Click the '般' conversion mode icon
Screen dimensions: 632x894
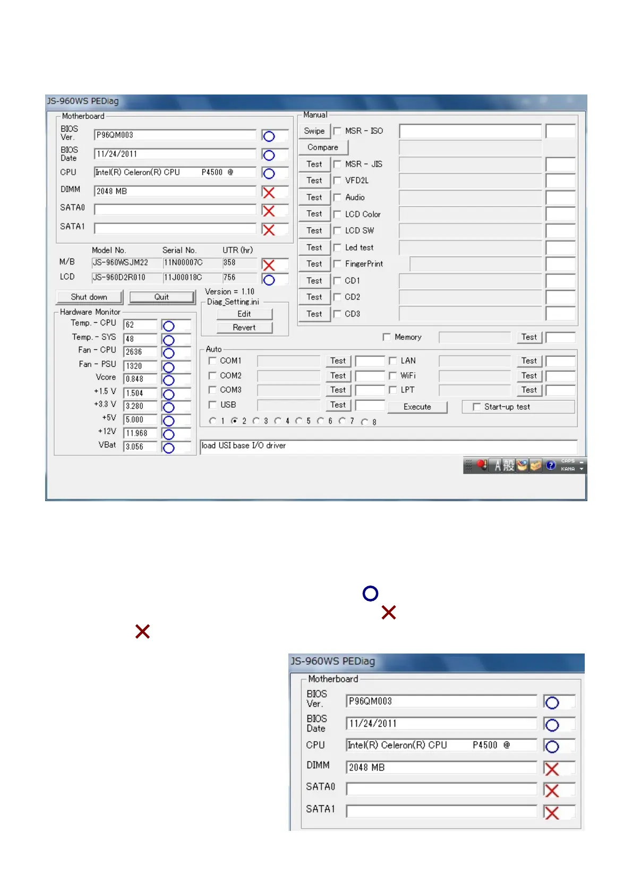509,466
